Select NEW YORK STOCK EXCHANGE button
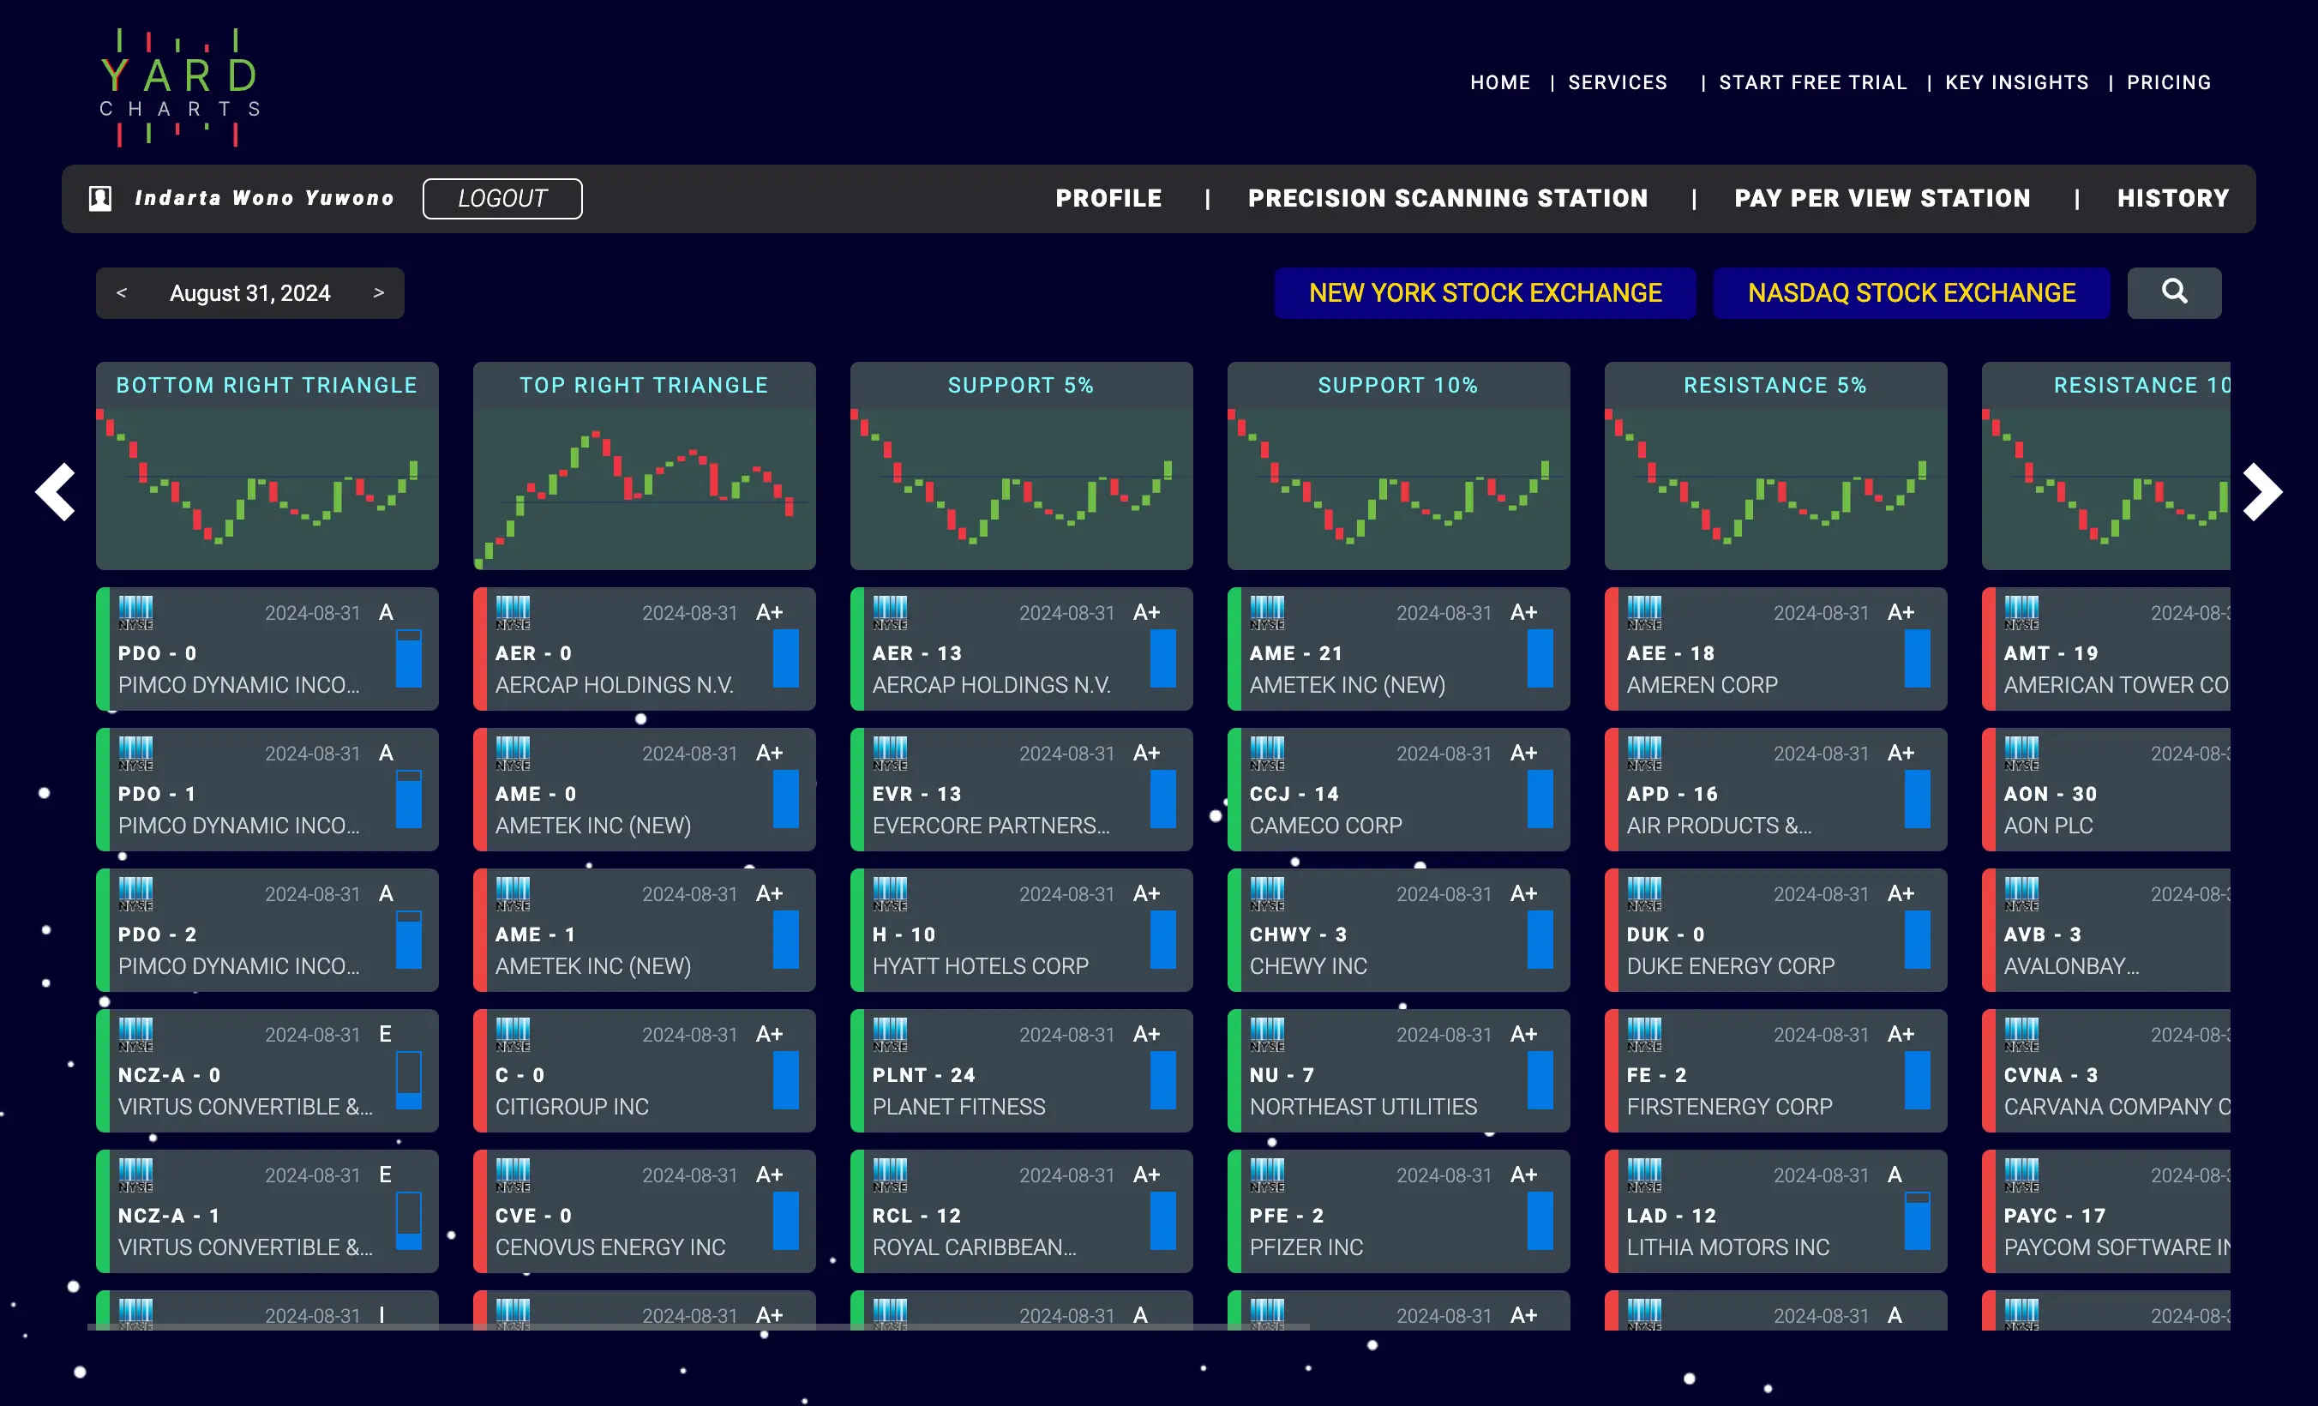Image resolution: width=2318 pixels, height=1406 pixels. point(1485,292)
